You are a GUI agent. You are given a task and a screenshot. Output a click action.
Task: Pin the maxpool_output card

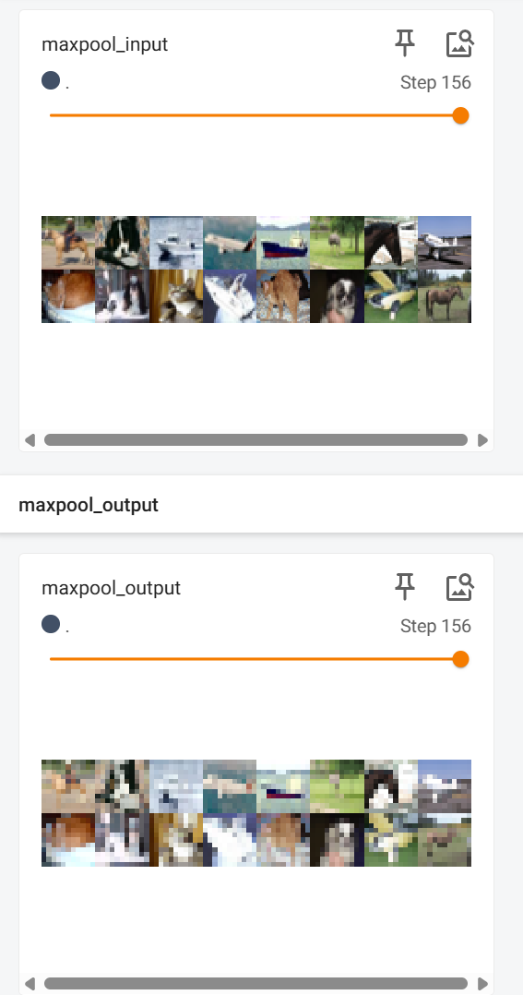click(405, 588)
